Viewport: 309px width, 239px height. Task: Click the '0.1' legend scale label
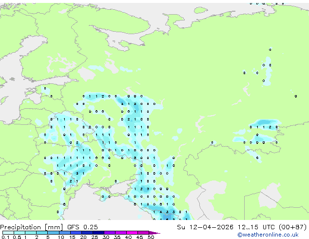pos(5,237)
